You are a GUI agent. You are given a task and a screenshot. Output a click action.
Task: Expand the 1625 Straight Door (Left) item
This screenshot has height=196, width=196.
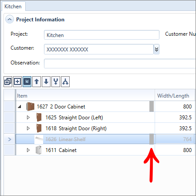[28, 118]
